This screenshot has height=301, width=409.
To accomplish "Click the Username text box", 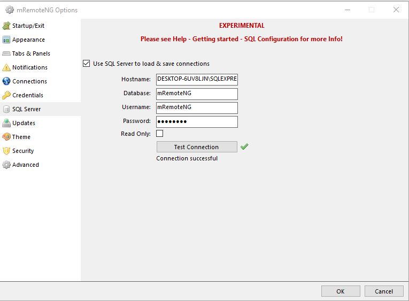I will click(x=197, y=107).
